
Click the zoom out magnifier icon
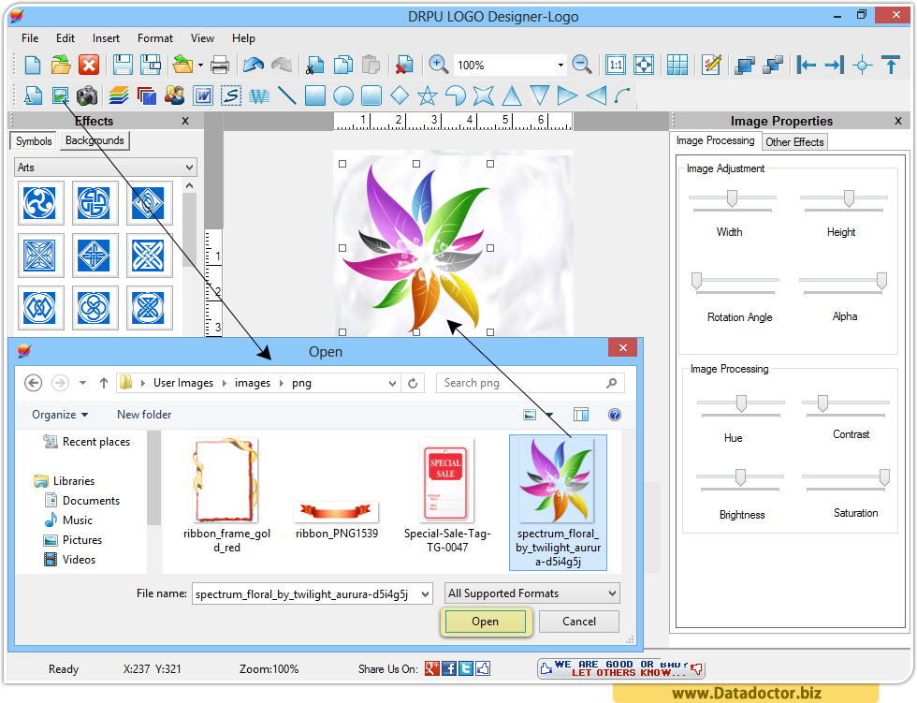click(582, 65)
